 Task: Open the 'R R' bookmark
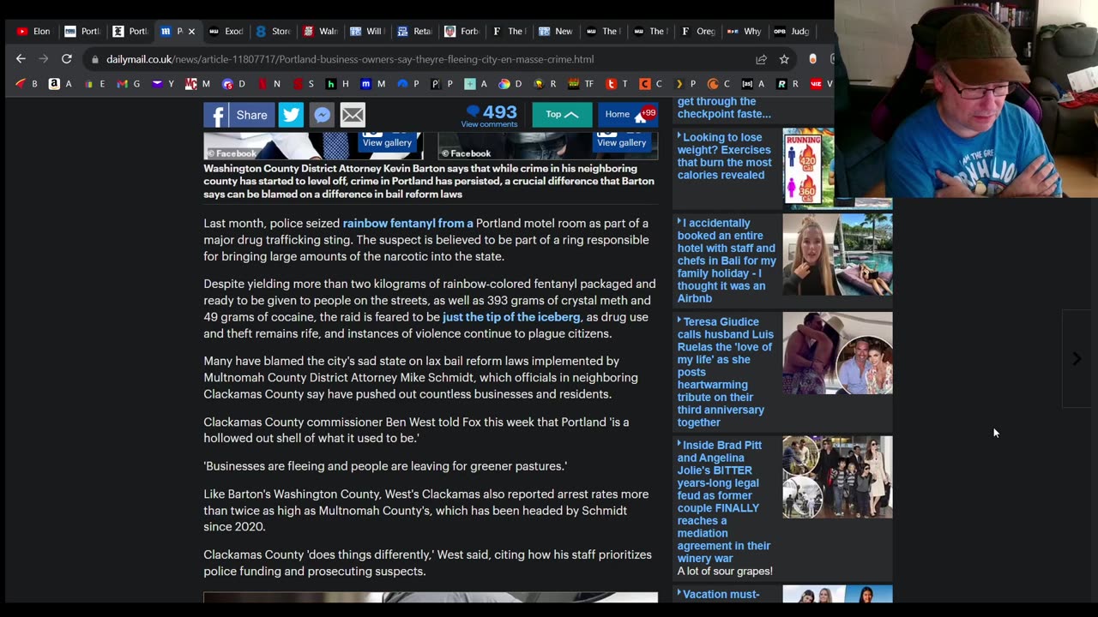point(787,84)
